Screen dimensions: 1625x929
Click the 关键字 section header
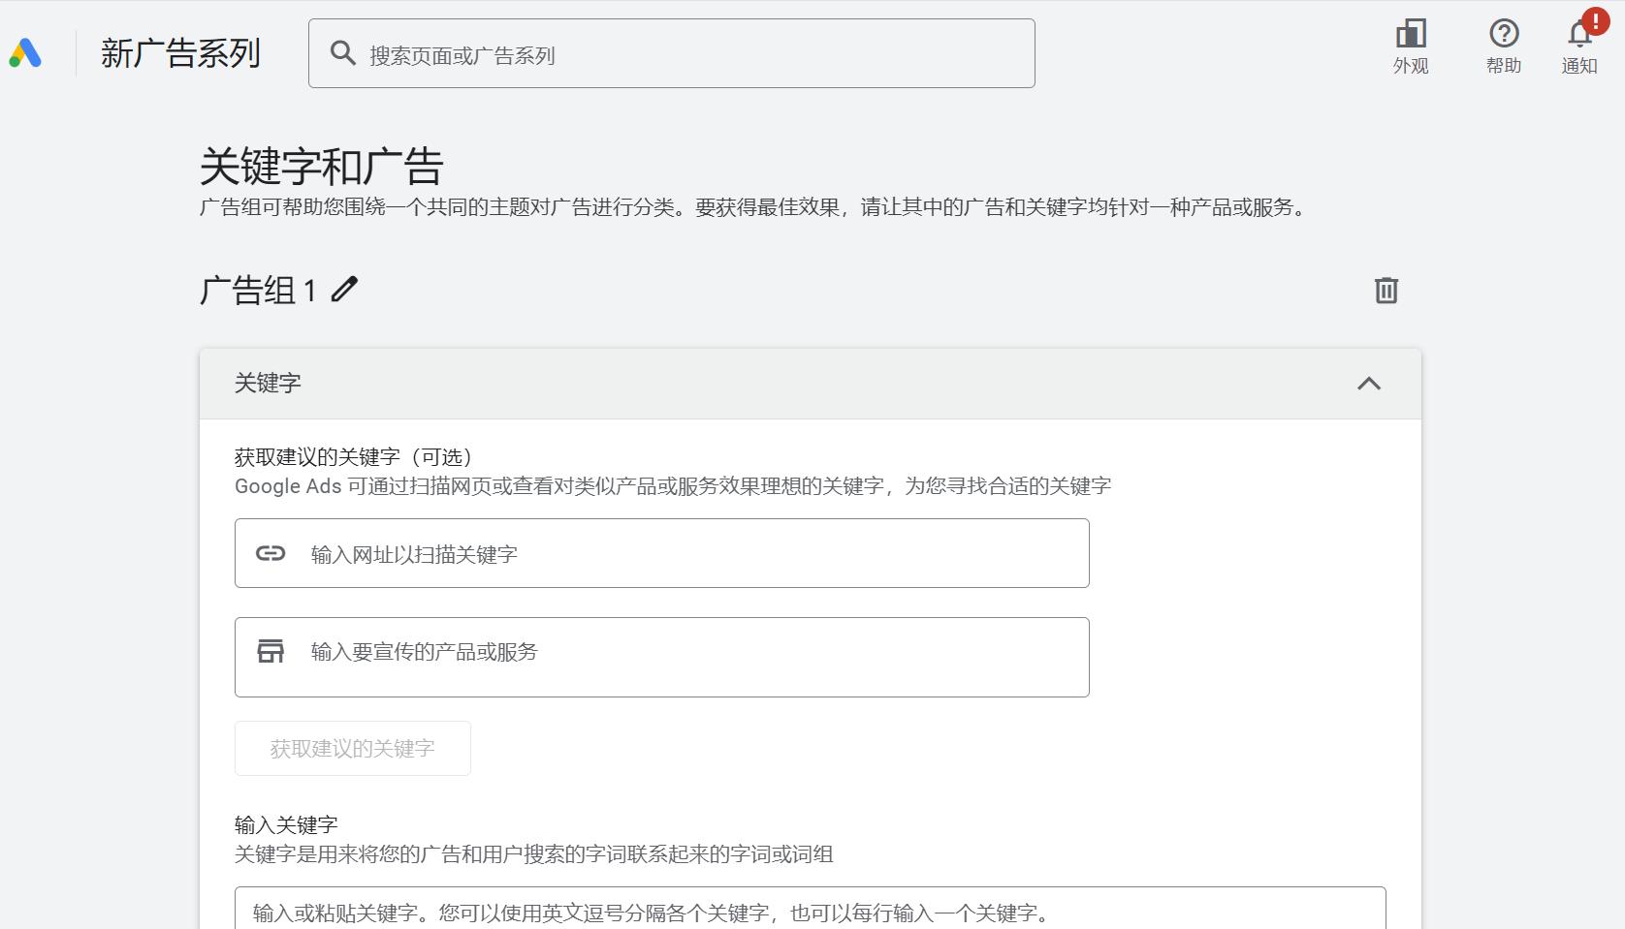pyautogui.click(x=811, y=384)
